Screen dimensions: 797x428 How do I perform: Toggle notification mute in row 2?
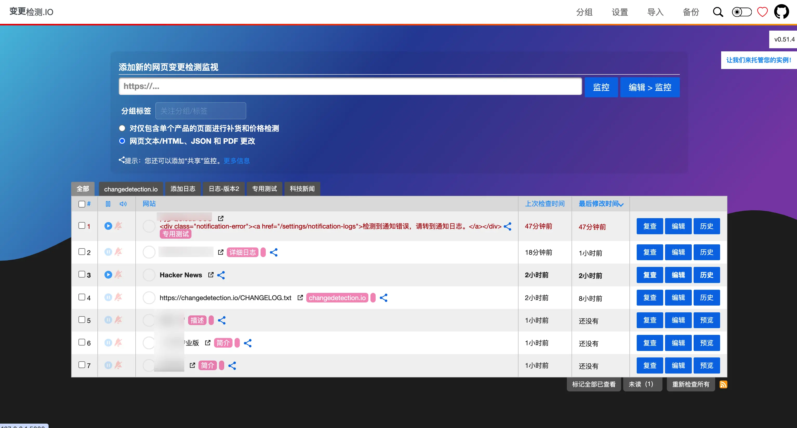coord(118,252)
